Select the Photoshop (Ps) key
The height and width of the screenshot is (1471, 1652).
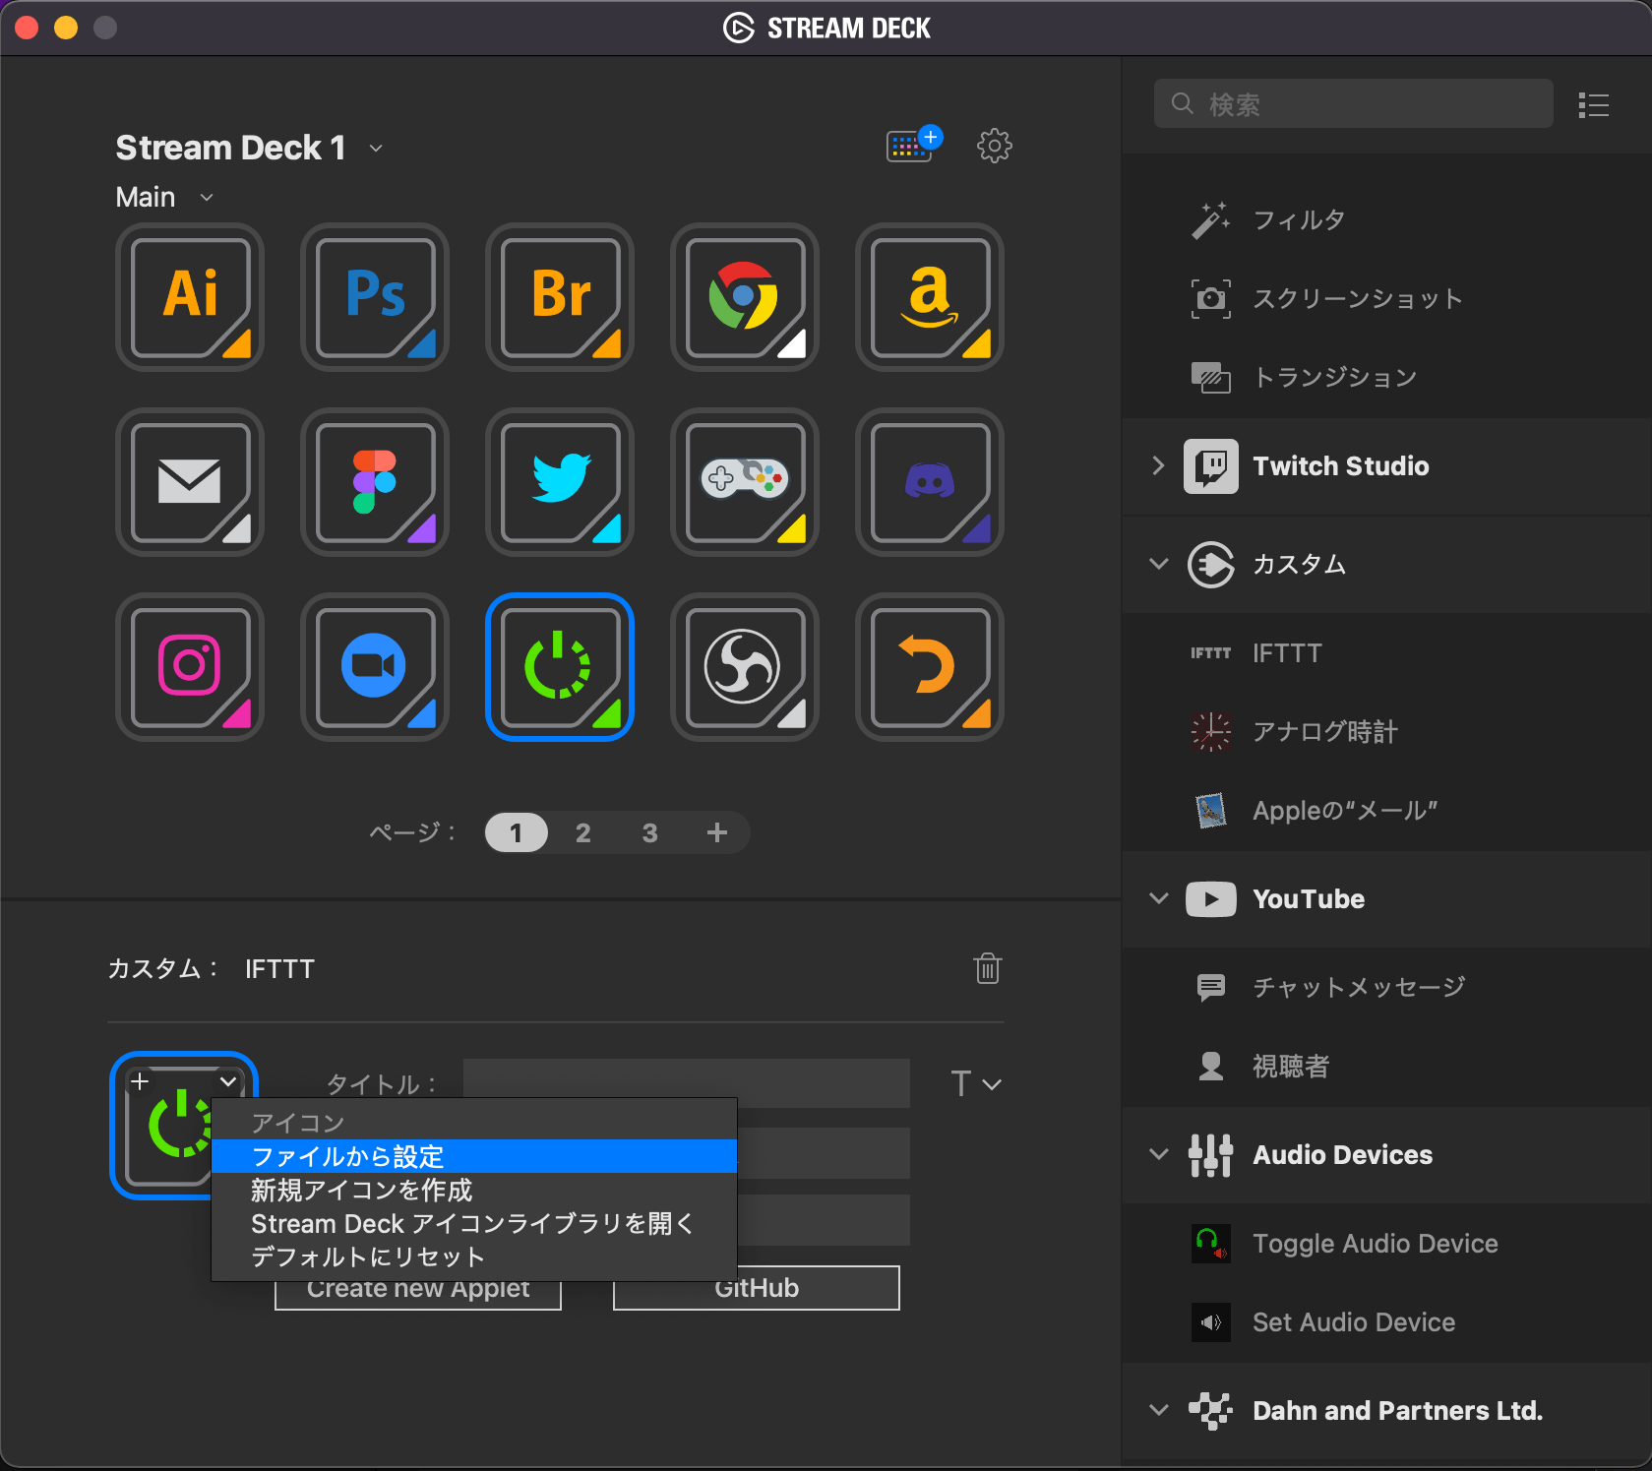[375, 297]
